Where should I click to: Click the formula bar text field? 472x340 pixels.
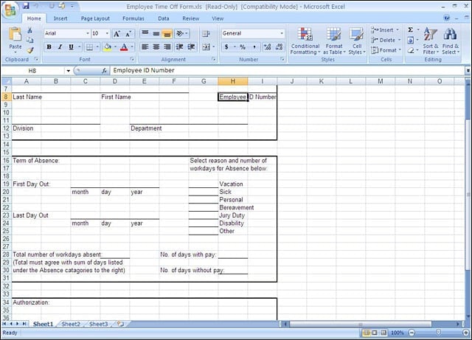(288, 71)
